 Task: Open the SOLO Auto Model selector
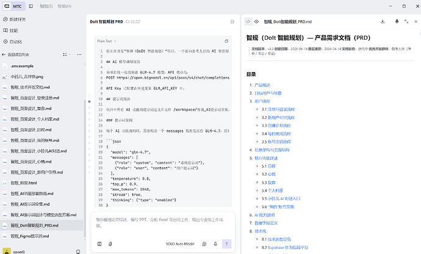coord(180,244)
